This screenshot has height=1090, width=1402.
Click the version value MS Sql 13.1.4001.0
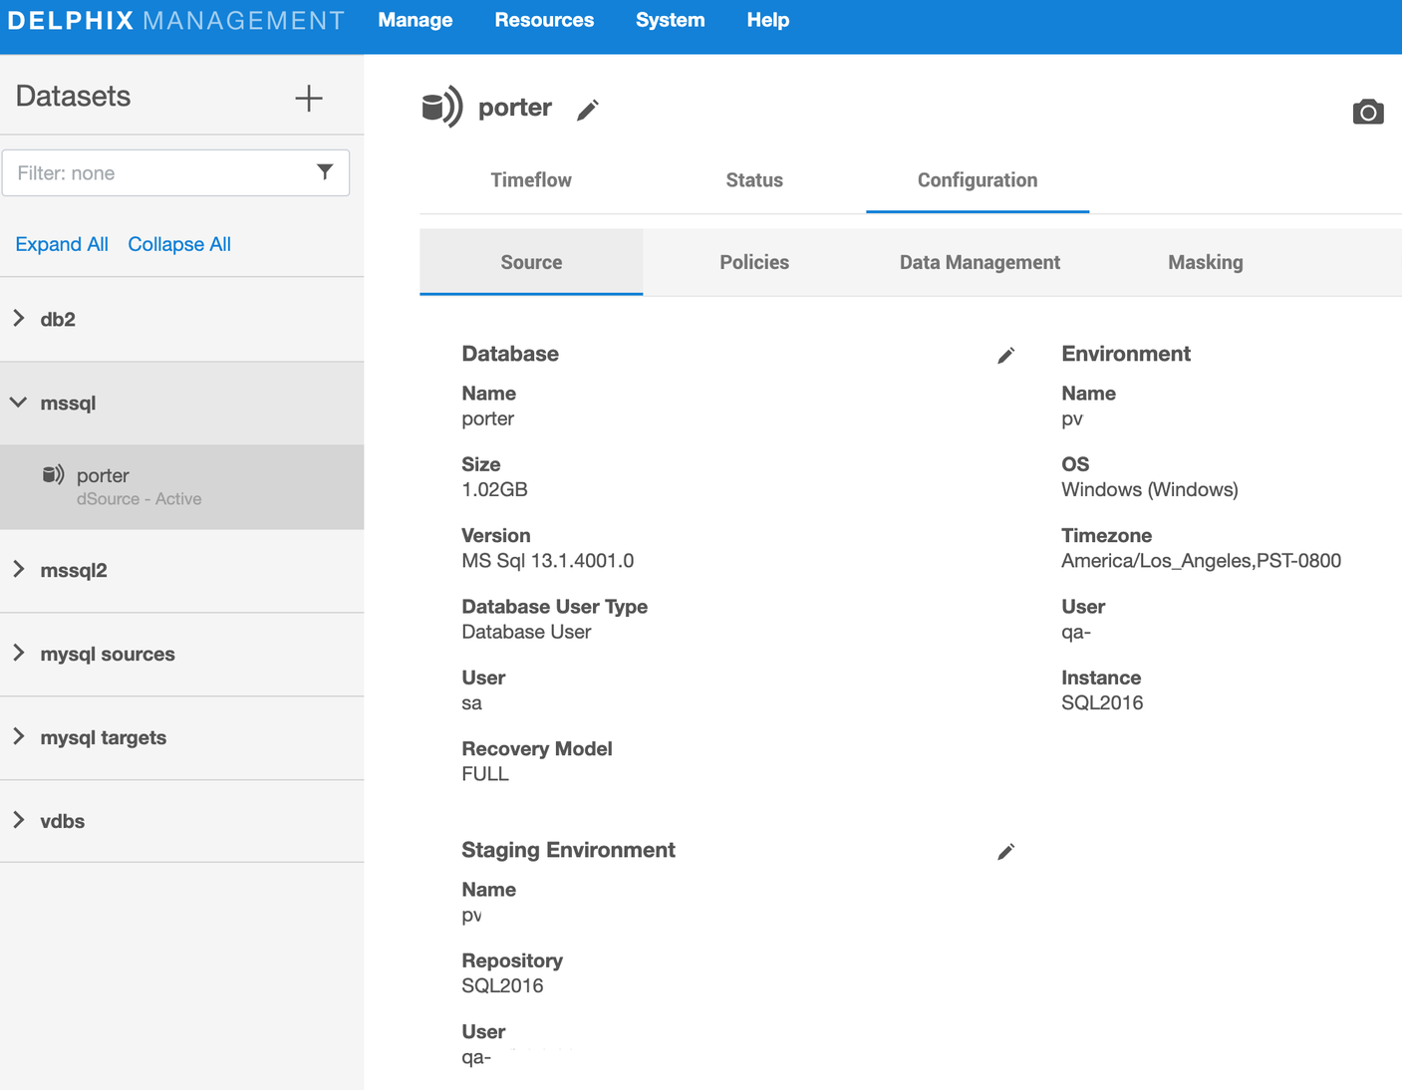548,561
